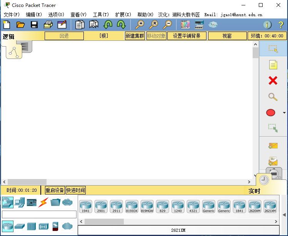Click the 回退 button

(x=64, y=36)
